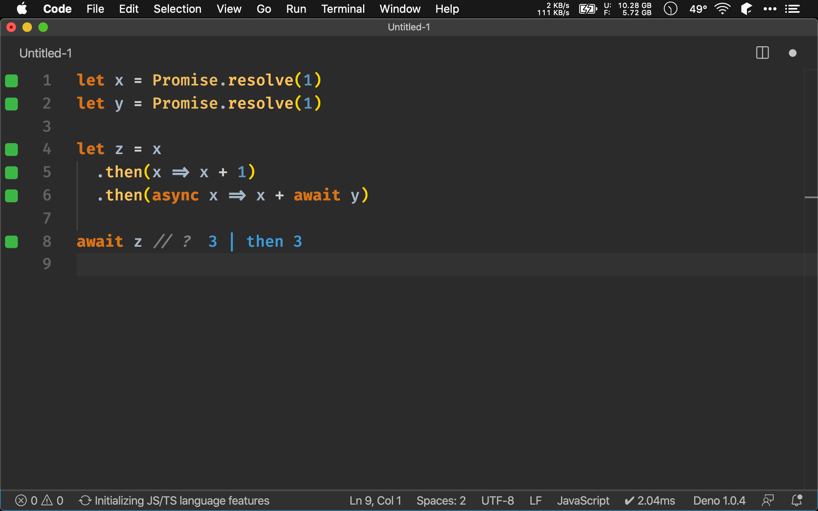Image resolution: width=818 pixels, height=511 pixels.
Task: Click the Deno 1.0.4 version status
Action: point(719,500)
